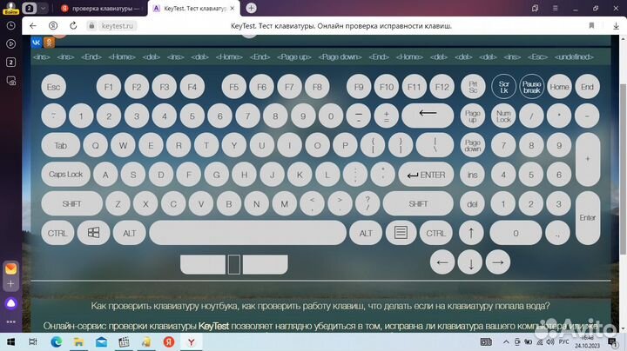Switch to the Yandex search tab about keyboard check

[102, 8]
